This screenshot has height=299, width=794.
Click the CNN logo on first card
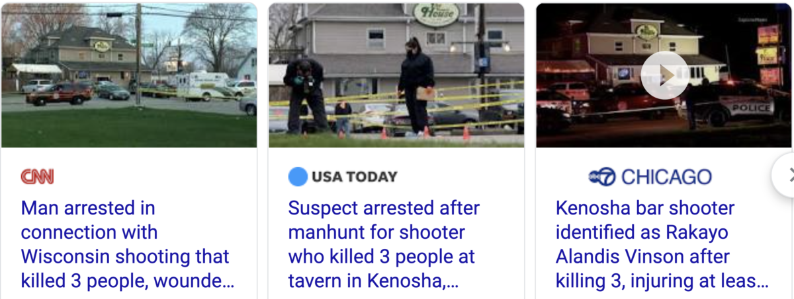(37, 177)
